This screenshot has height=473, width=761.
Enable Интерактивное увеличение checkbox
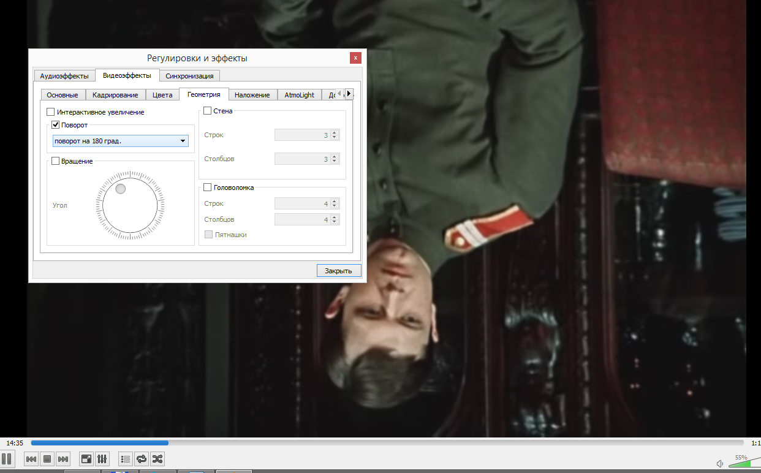[x=50, y=112]
